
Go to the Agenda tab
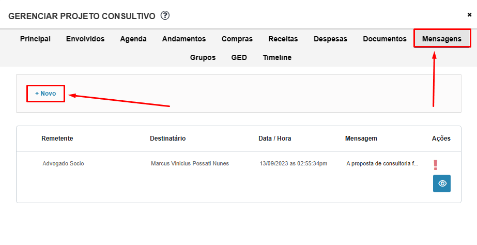133,39
